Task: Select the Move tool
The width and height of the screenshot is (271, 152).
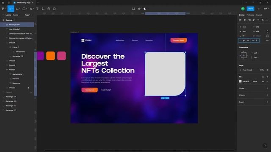Action: tap(10, 9)
